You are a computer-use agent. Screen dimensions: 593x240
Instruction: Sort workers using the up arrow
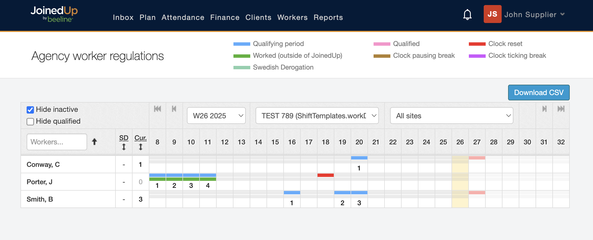94,142
